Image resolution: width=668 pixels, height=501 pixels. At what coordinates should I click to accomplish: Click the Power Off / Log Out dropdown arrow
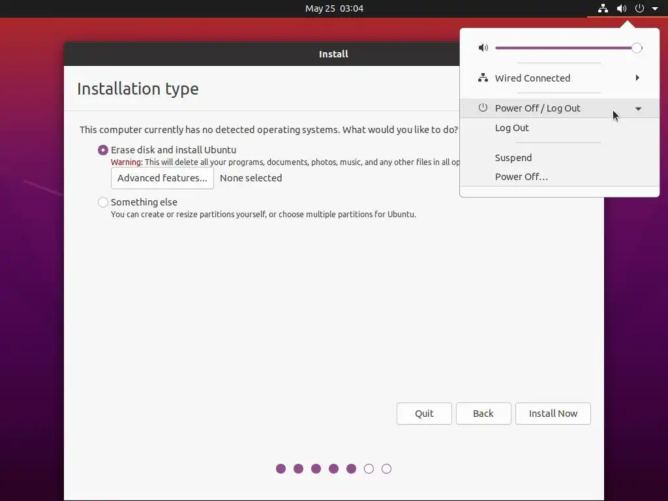click(x=638, y=109)
